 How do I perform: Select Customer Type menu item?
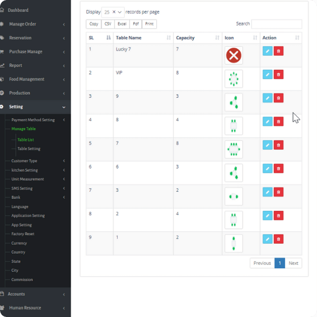24,161
